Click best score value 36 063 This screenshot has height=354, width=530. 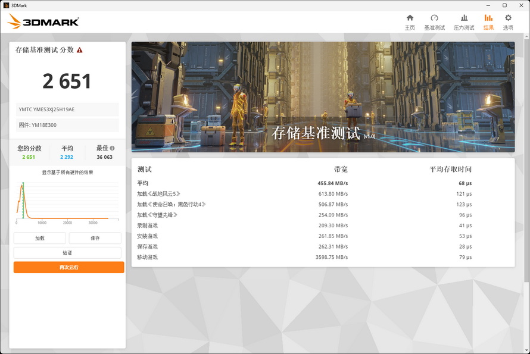(104, 157)
